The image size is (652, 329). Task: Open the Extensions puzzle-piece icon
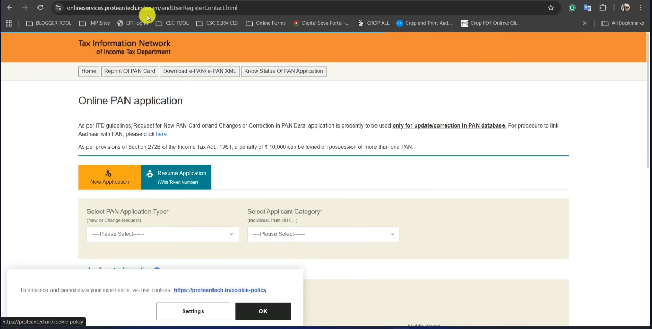tap(603, 8)
